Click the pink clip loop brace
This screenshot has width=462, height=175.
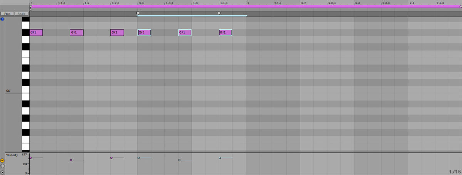pyautogui.click(x=246, y=7)
